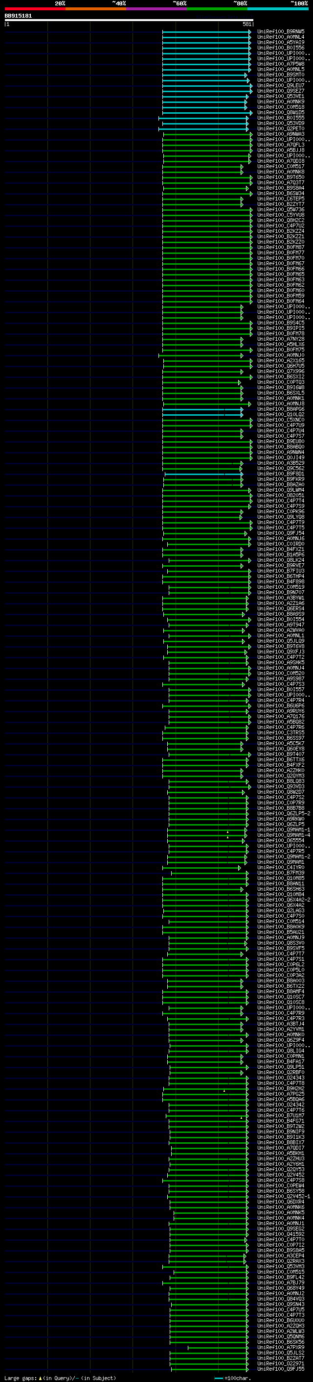313x1382 pixels.
Task: Select the UniRef100_A0MNJ6 label
Action: 281,539
